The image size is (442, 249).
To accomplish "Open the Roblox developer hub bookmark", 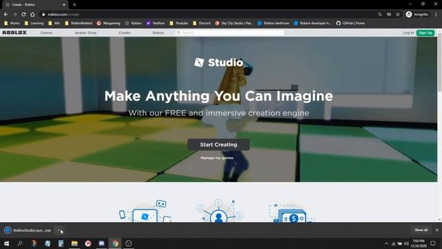I will tap(312, 23).
